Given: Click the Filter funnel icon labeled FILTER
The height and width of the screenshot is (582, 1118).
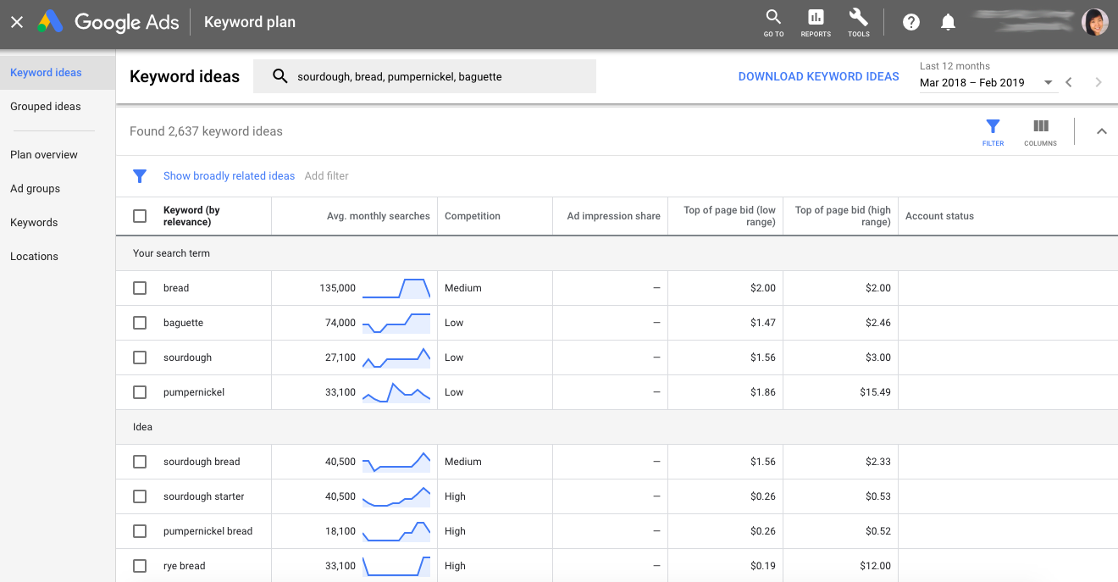Looking at the screenshot, I should pos(993,131).
